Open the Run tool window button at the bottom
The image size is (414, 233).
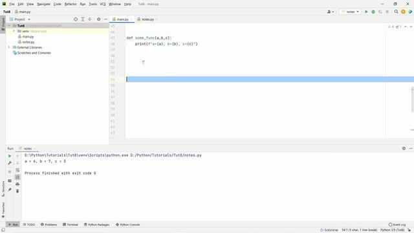(x=13, y=225)
